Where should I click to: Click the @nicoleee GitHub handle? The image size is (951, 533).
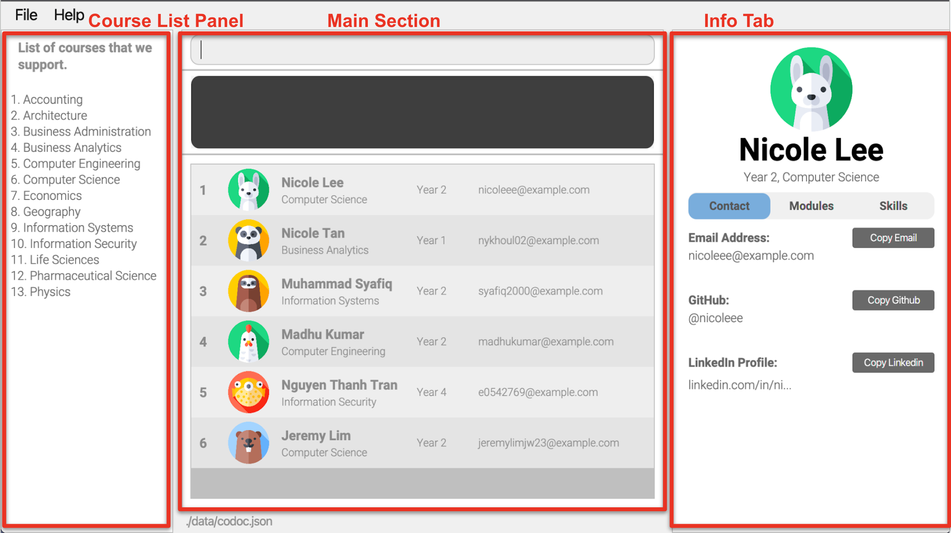click(x=716, y=318)
